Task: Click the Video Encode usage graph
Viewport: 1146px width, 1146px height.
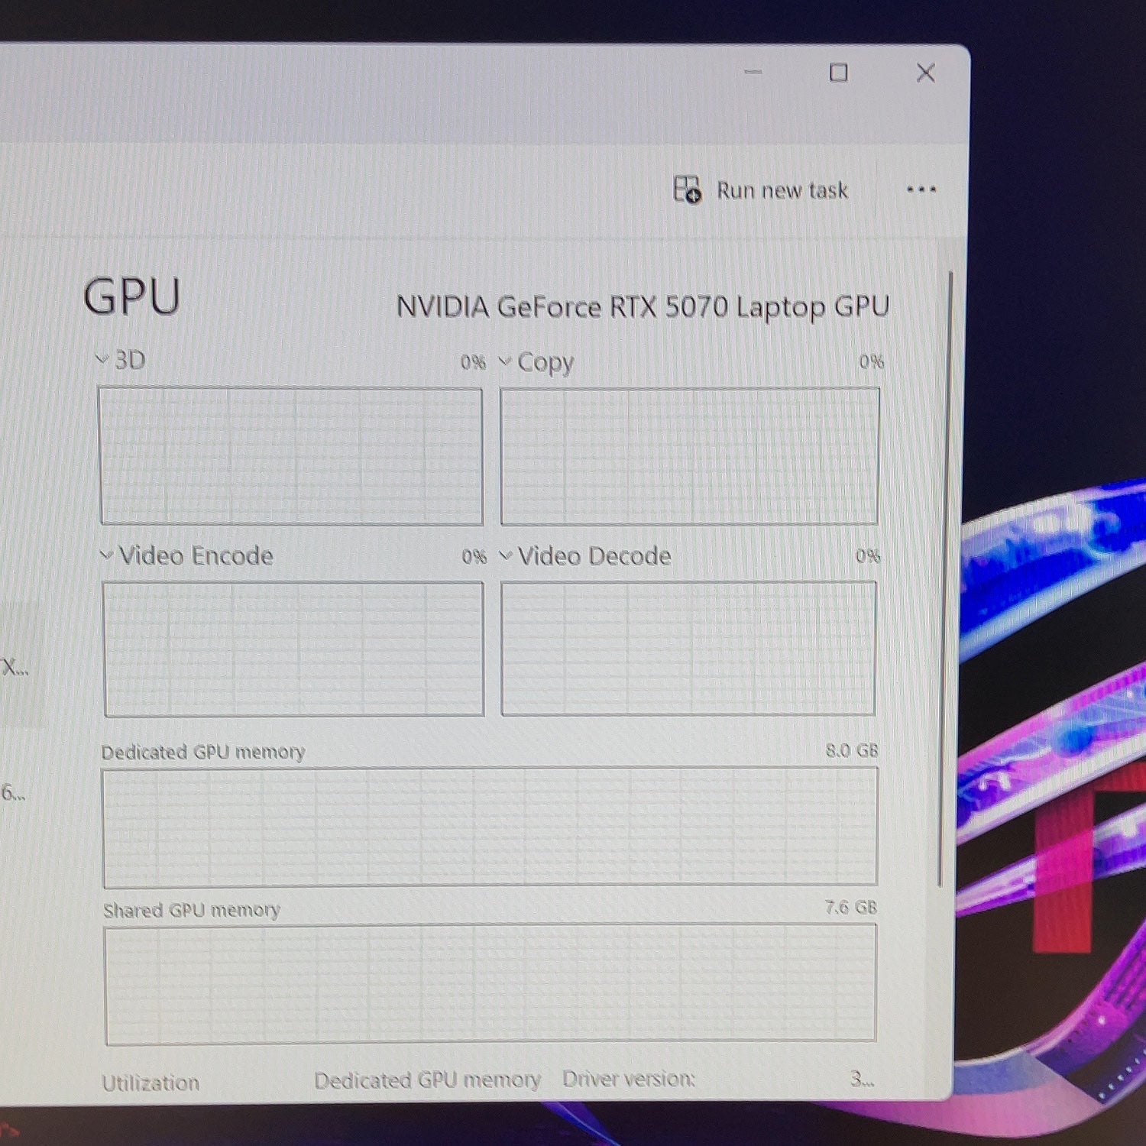Action: click(x=293, y=649)
